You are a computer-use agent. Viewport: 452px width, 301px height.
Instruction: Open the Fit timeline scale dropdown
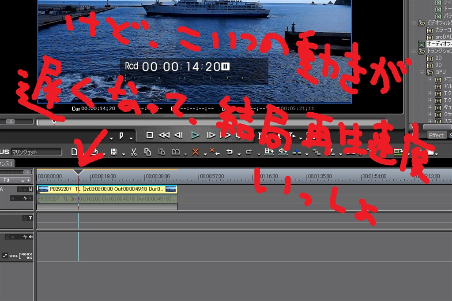click(23, 181)
